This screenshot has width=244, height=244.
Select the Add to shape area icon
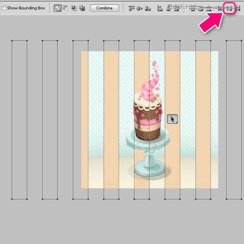(x=58, y=8)
